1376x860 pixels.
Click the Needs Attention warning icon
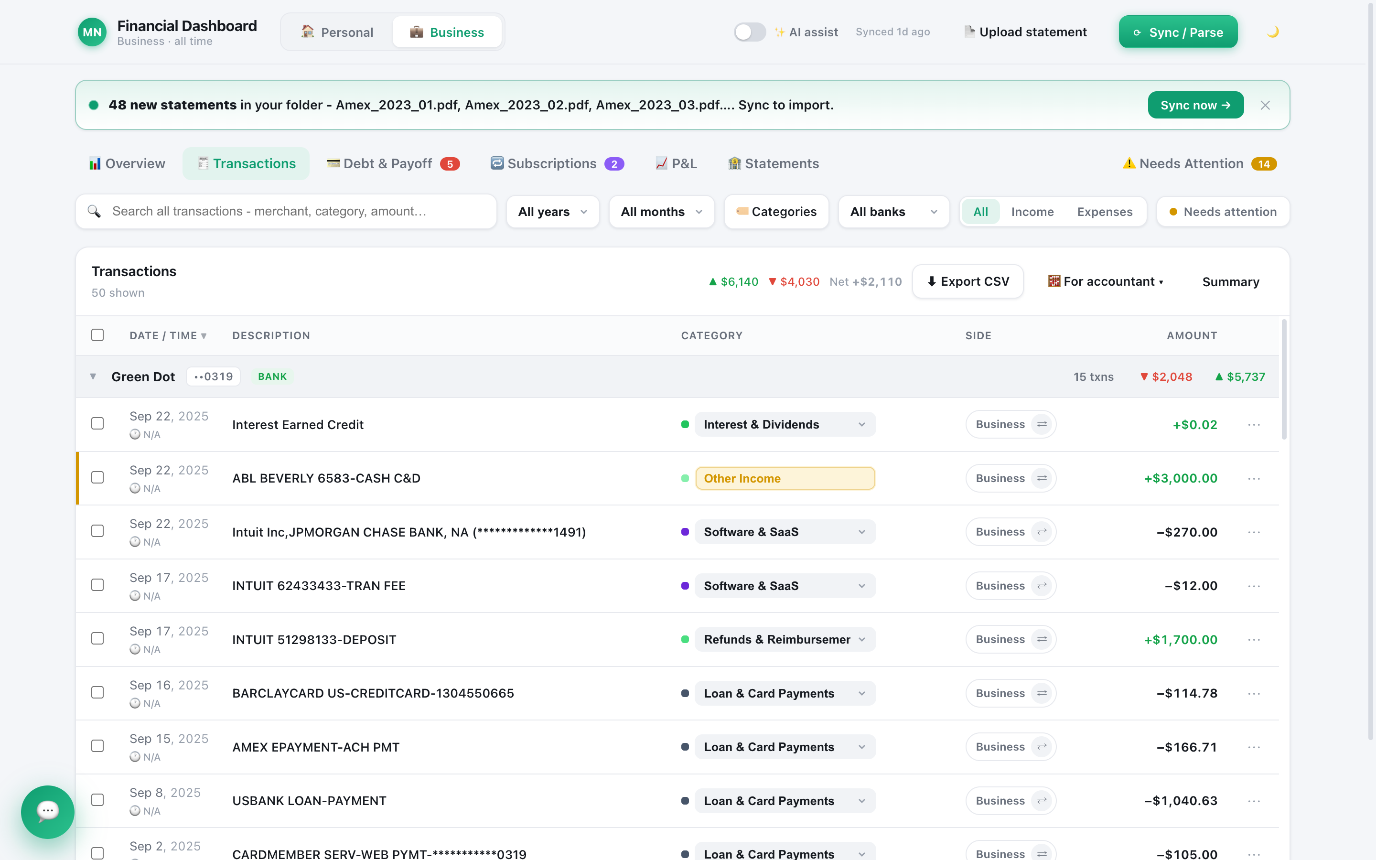(1129, 164)
